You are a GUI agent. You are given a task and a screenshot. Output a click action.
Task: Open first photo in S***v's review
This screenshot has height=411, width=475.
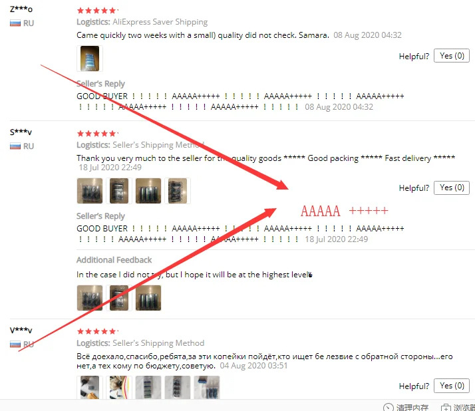pyautogui.click(x=90, y=190)
